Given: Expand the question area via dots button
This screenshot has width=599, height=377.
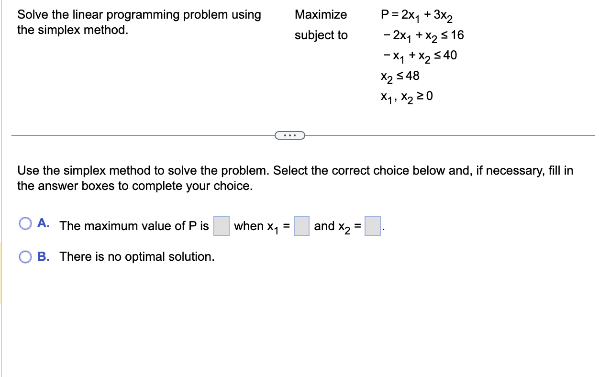Looking at the screenshot, I should [x=289, y=135].
